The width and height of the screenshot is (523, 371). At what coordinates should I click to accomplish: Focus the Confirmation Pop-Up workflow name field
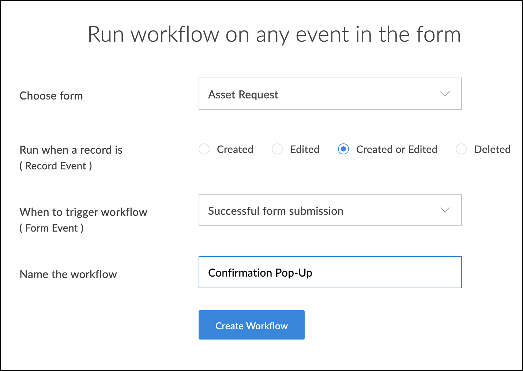(330, 273)
